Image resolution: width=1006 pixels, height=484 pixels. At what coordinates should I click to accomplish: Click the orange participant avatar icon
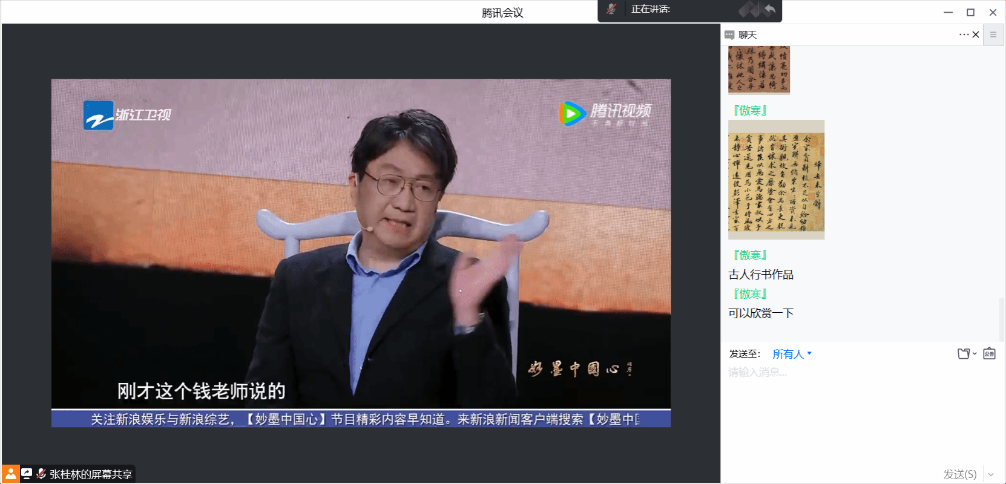point(10,474)
